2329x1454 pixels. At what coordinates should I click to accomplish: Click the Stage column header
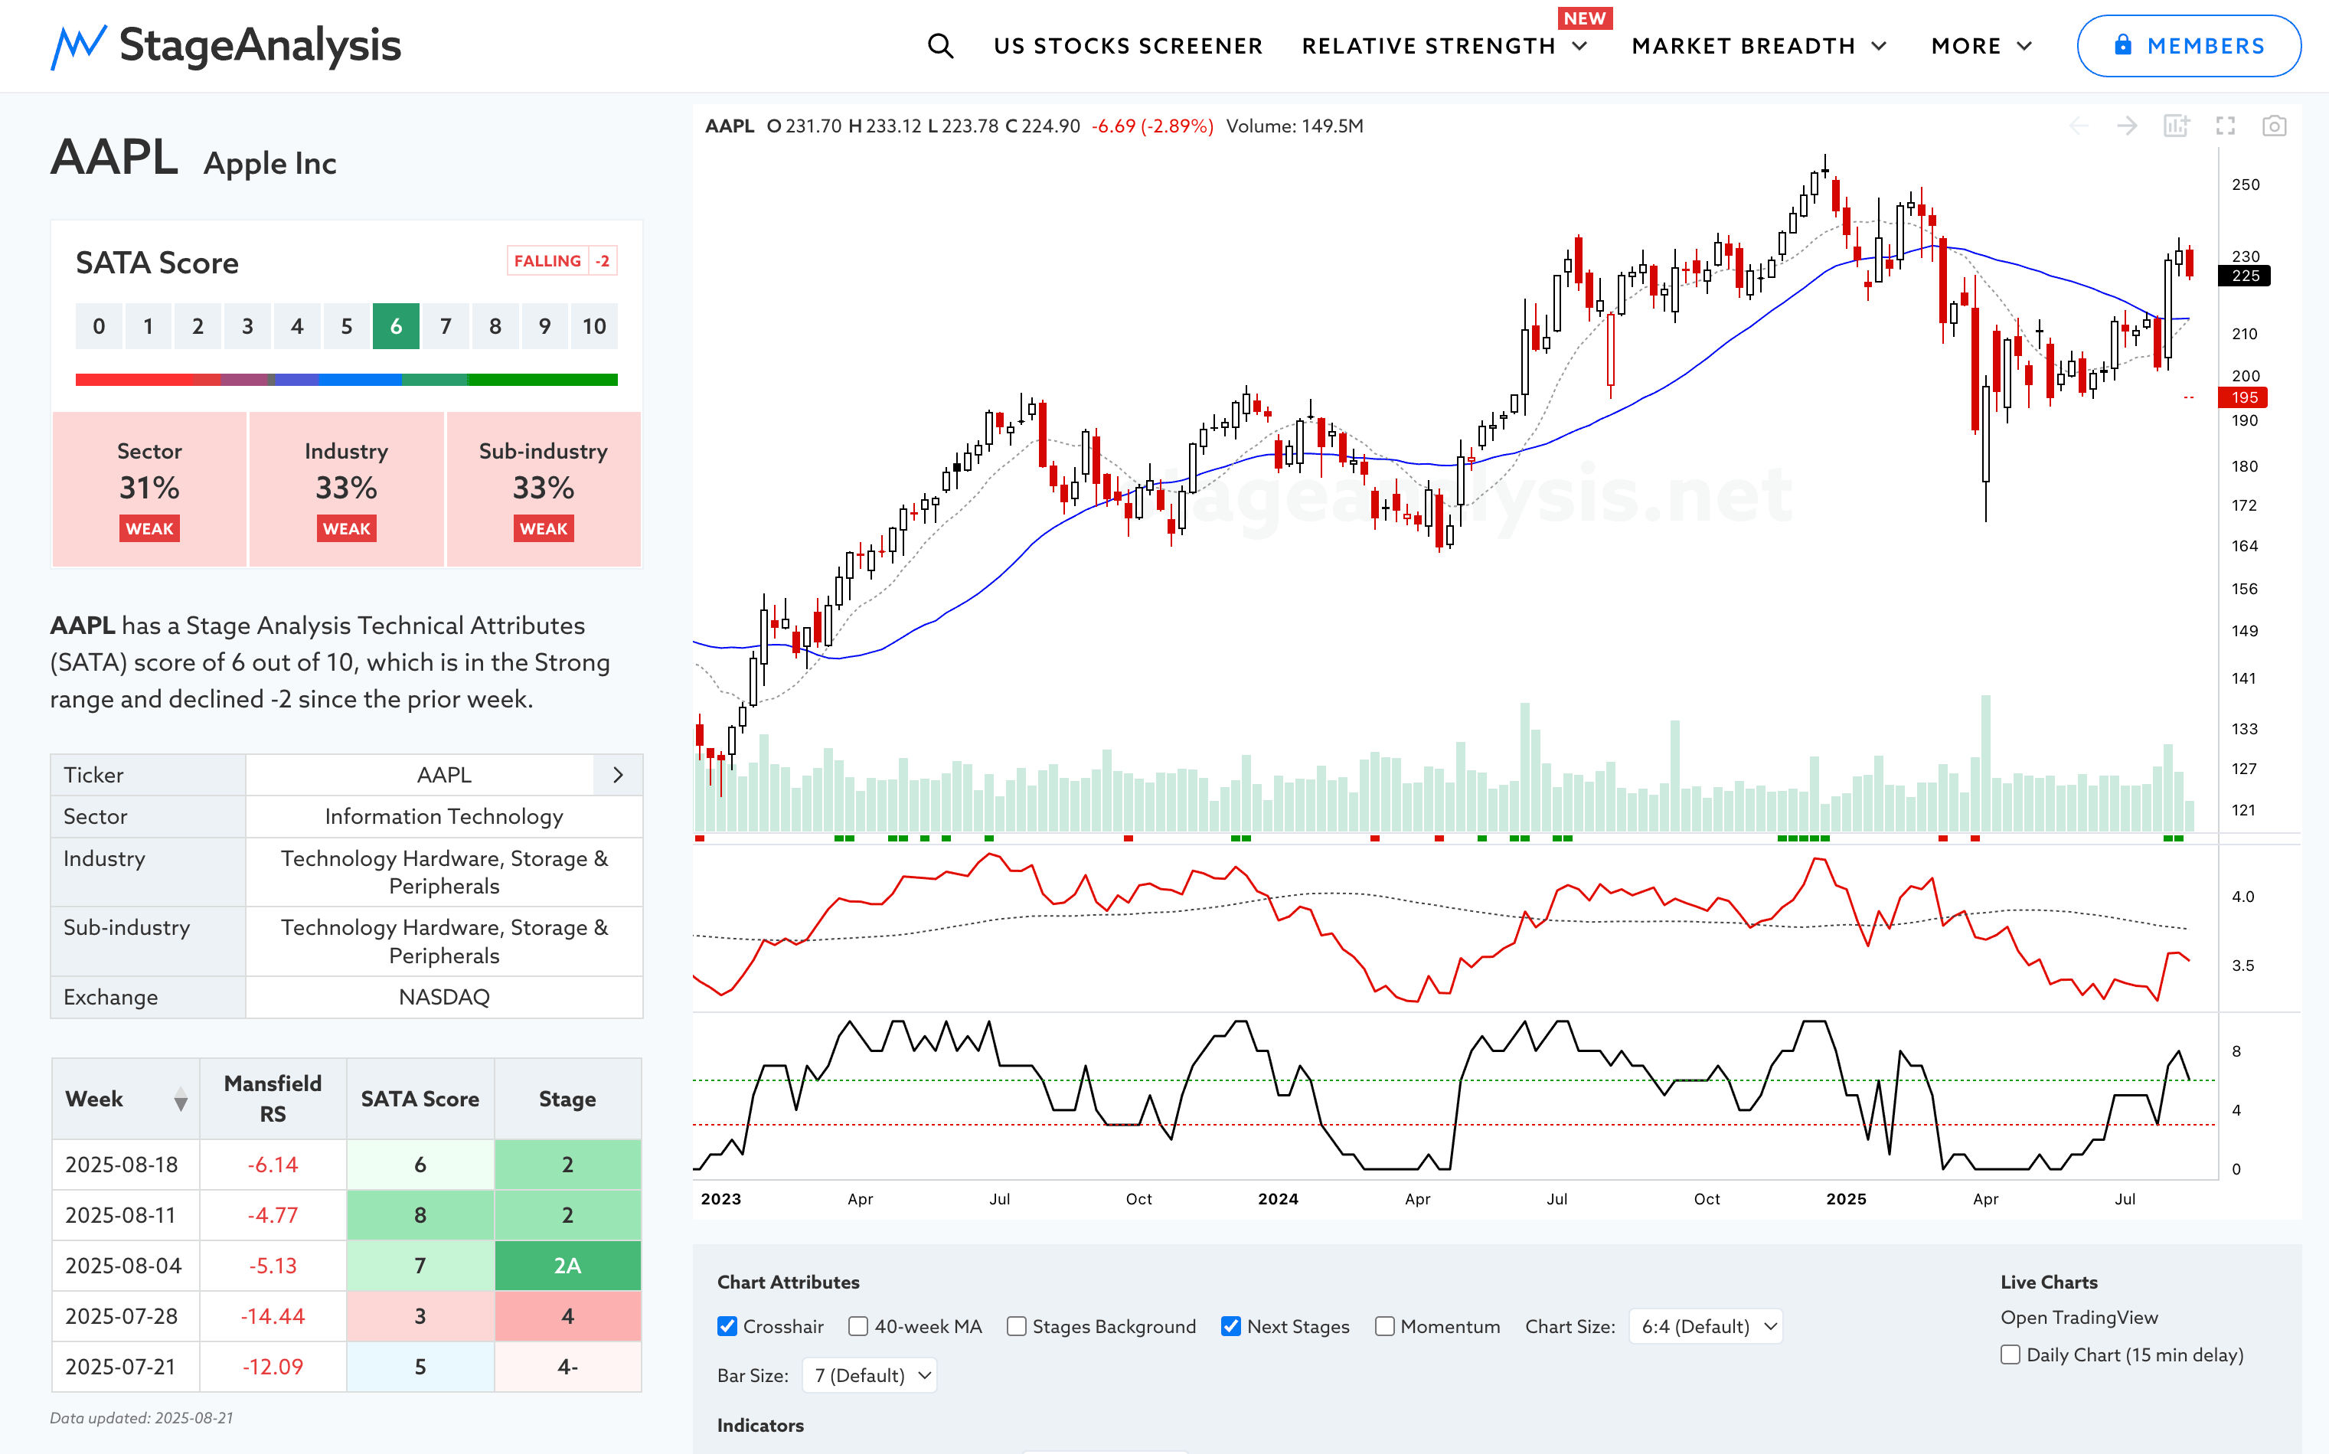567,1098
